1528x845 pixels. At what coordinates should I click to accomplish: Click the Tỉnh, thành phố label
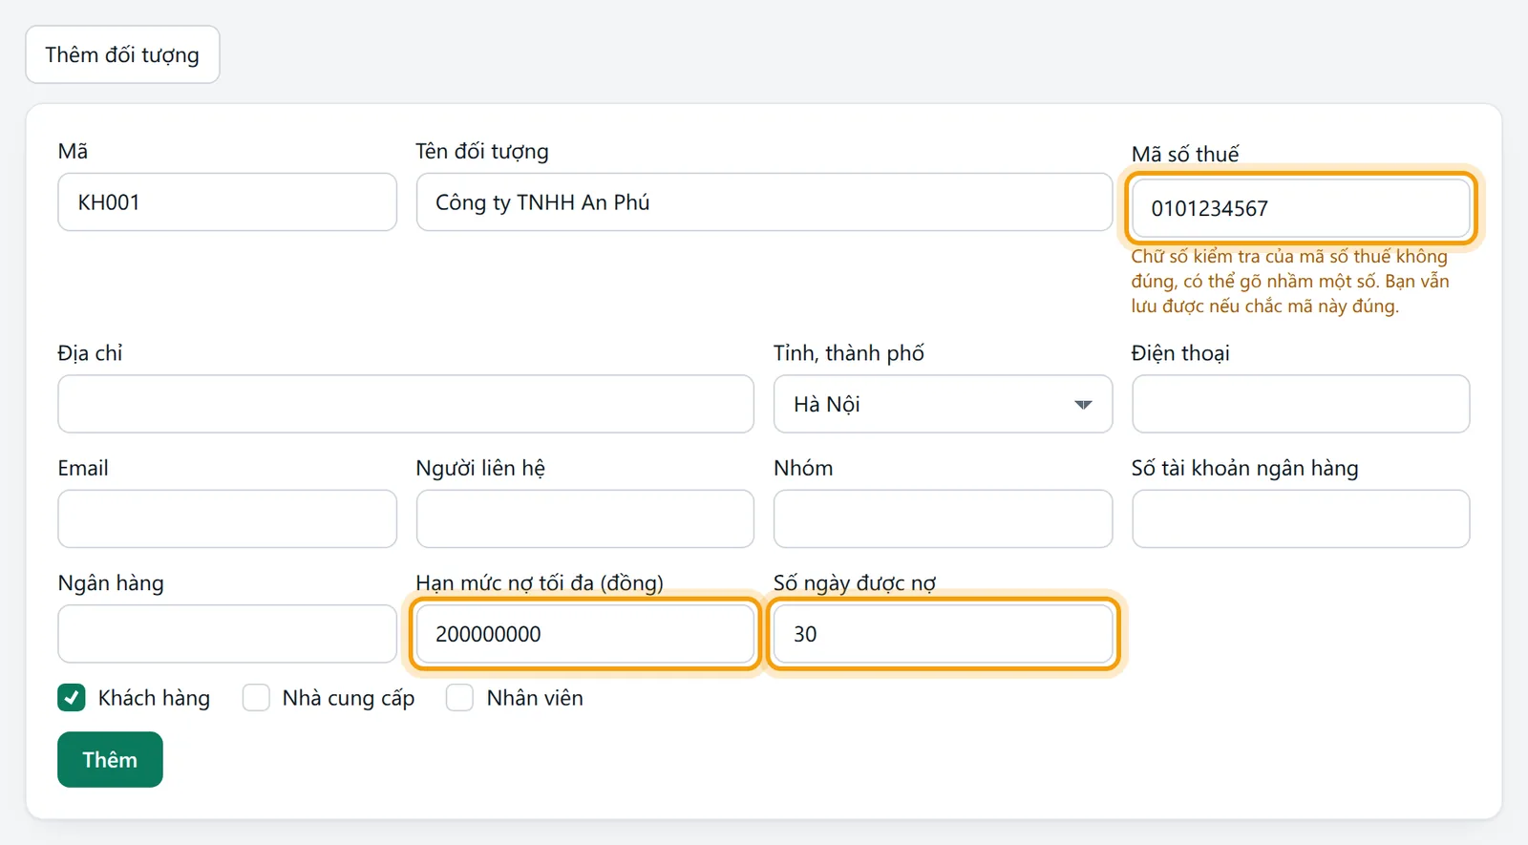pos(849,353)
